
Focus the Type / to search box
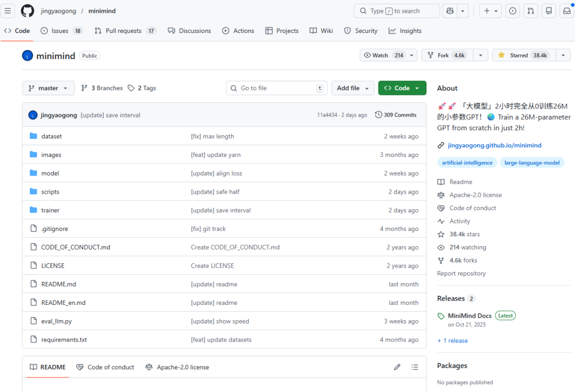(x=397, y=11)
